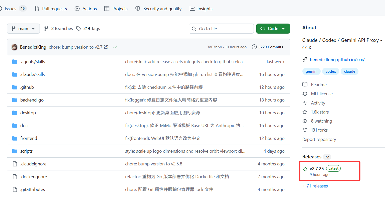Image resolution: width=385 pixels, height=200 pixels.
Task: Open the Actions tab
Action: pos(86,9)
